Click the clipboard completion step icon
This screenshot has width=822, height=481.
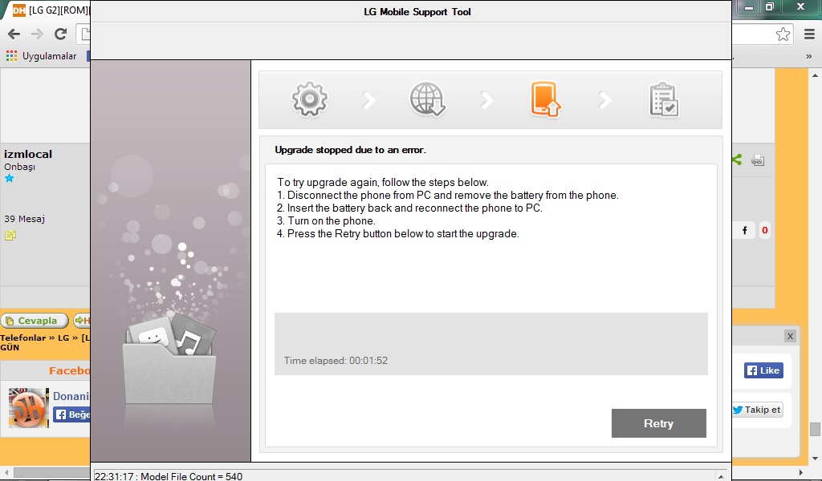pos(664,99)
